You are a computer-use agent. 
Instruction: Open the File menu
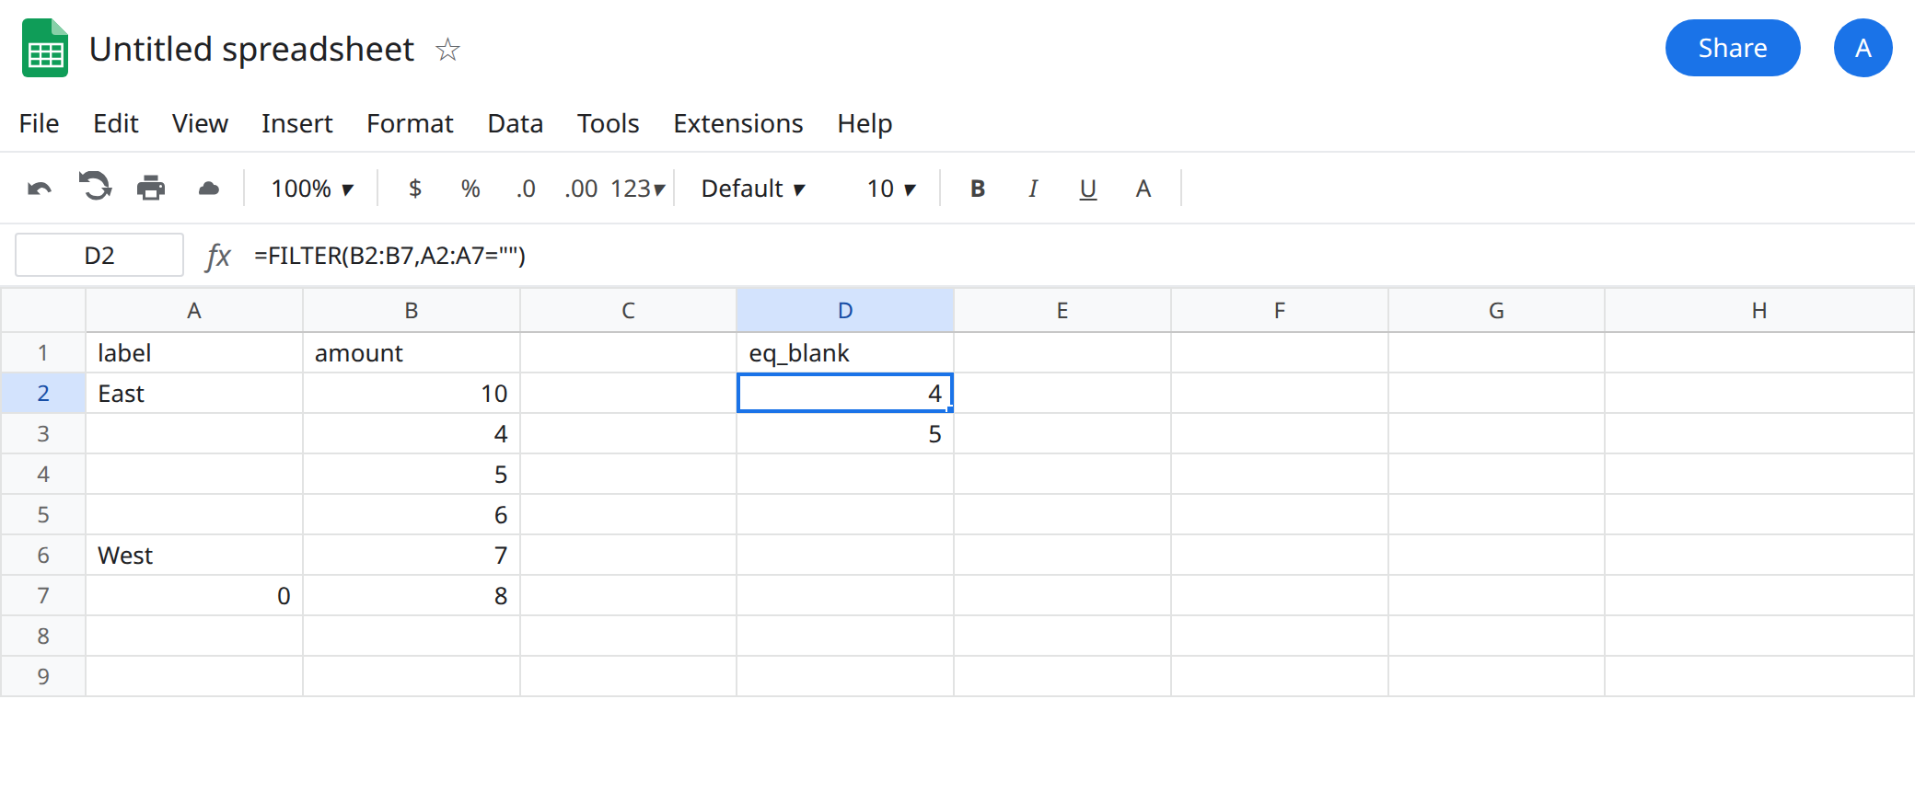click(39, 123)
